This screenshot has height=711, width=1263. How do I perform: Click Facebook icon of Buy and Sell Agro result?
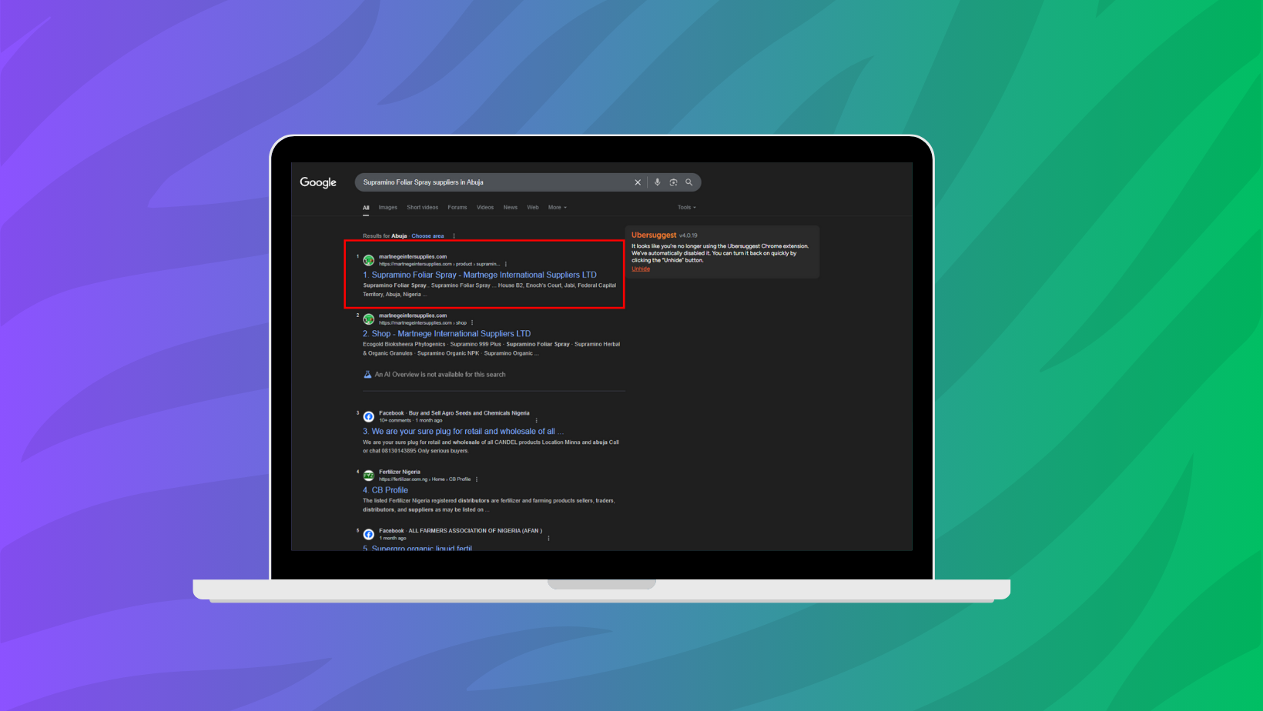click(x=369, y=416)
